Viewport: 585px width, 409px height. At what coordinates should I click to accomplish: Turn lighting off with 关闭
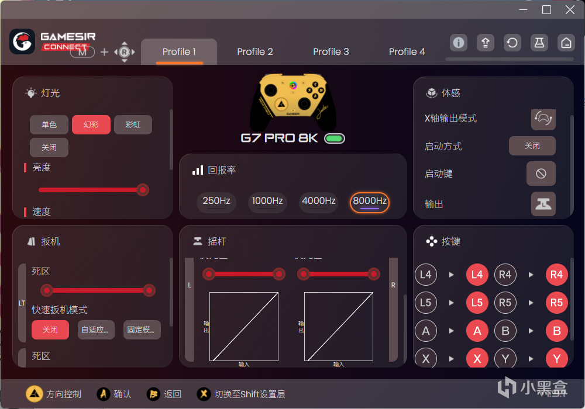tap(49, 147)
